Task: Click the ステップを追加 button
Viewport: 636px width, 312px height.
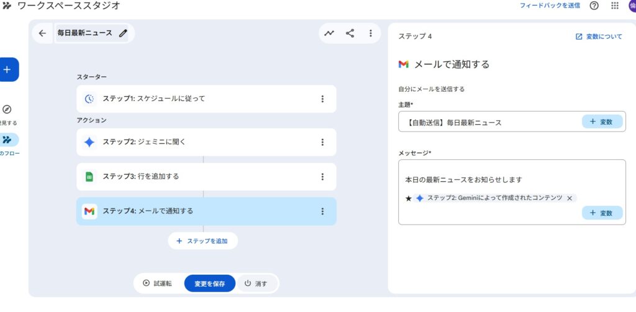Action: [x=202, y=241]
